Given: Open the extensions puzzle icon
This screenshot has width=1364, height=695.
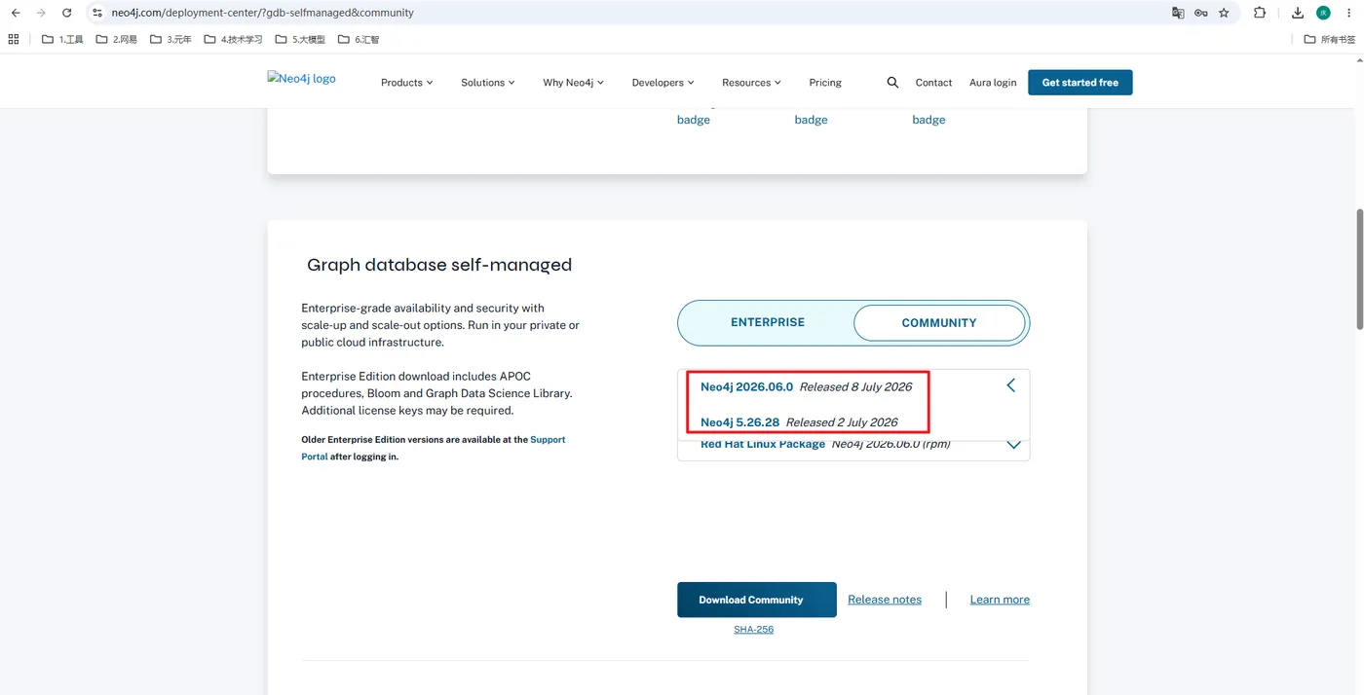Looking at the screenshot, I should pos(1260,13).
